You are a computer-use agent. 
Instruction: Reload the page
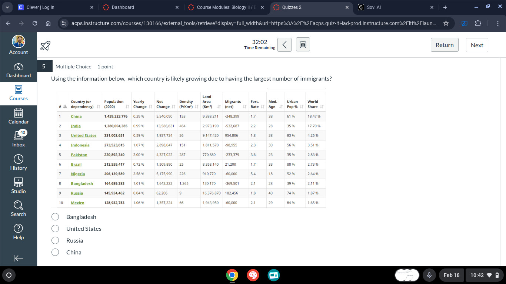pyautogui.click(x=35, y=23)
